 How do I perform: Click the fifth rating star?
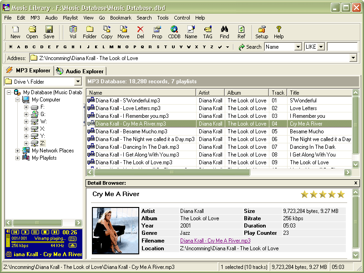pyautogui.click(x=341, y=194)
